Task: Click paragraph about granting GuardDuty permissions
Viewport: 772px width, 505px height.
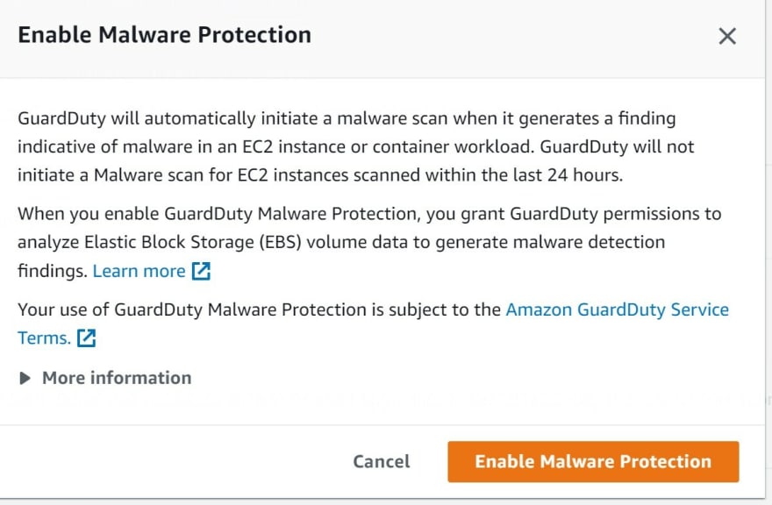Action: 369,242
